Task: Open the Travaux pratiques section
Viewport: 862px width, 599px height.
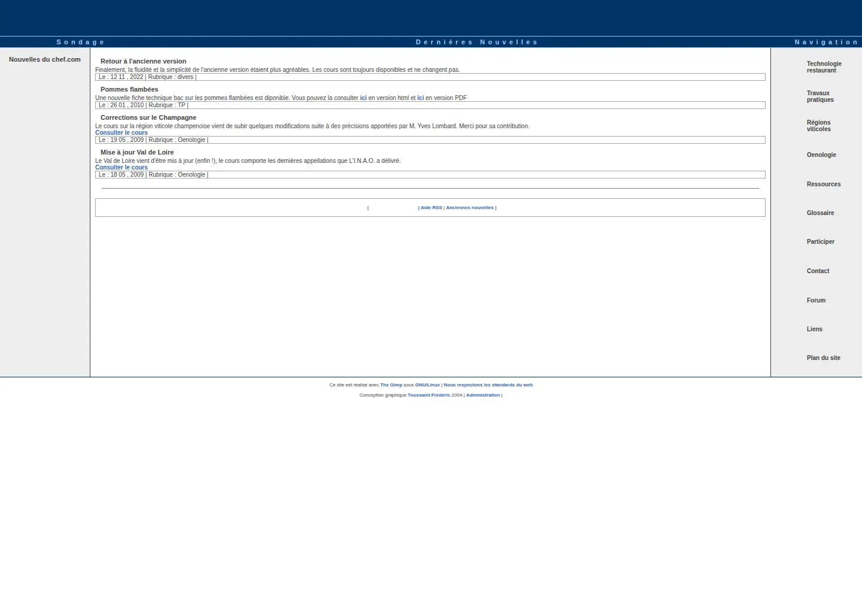Action: coord(820,96)
